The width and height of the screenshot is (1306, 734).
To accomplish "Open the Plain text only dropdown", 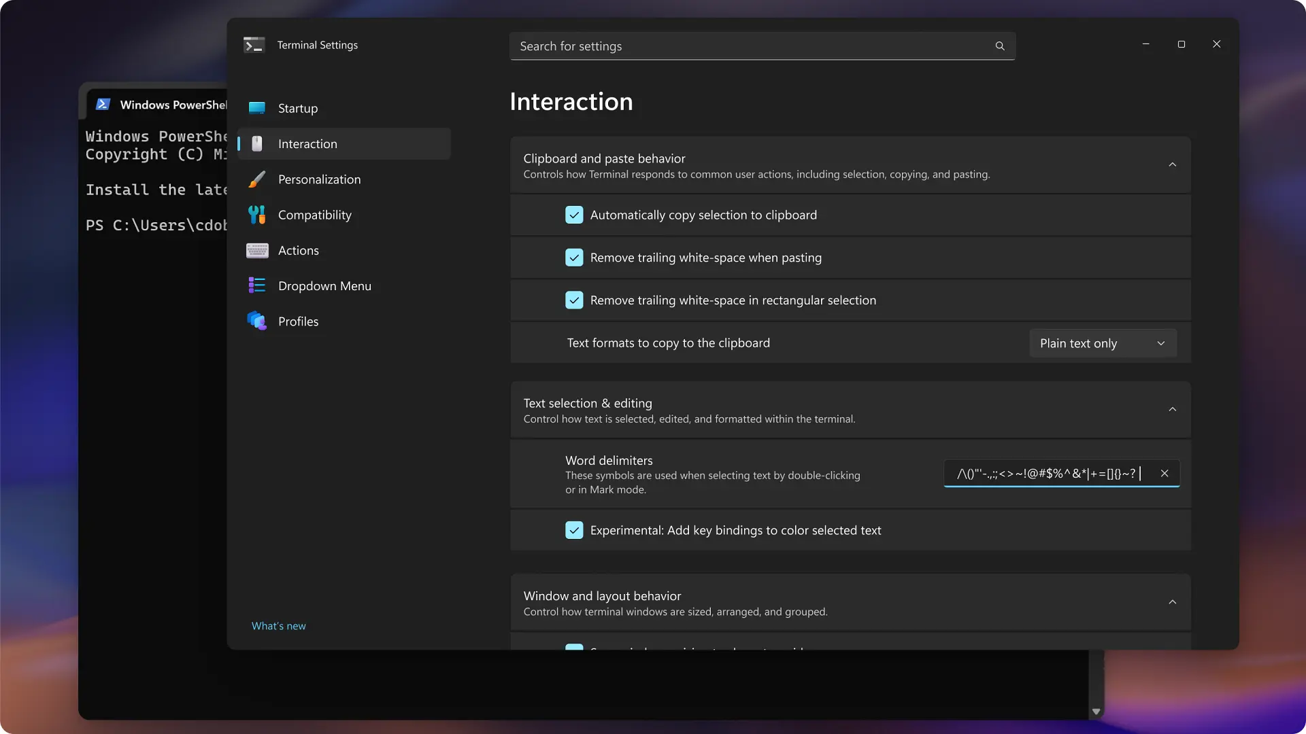I will (1102, 343).
